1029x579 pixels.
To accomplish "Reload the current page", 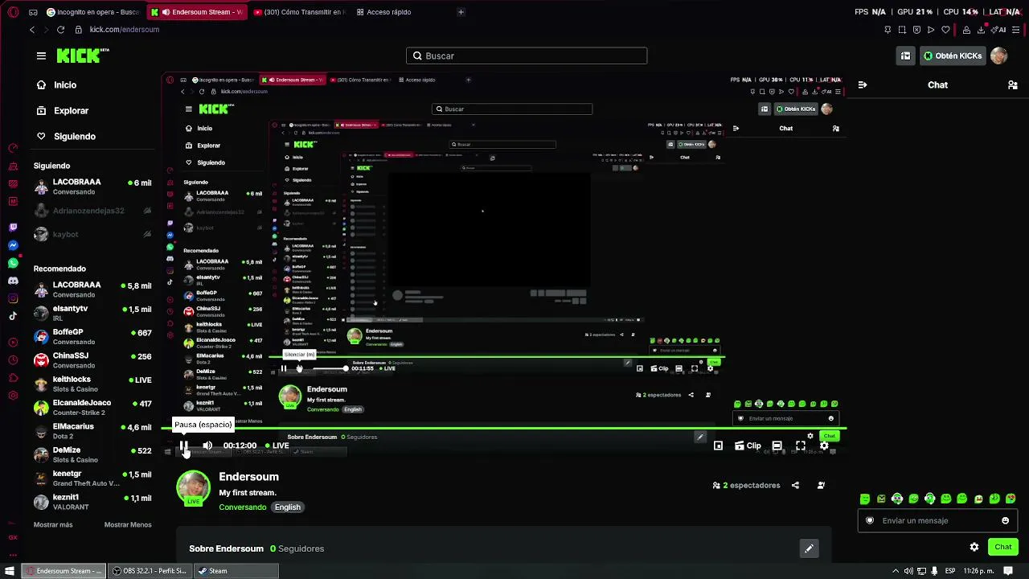I will point(60,30).
